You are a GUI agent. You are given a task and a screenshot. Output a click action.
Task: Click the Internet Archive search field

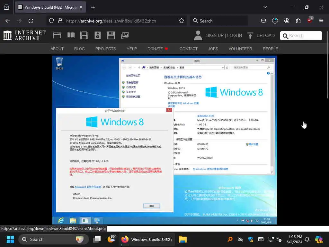(301, 36)
